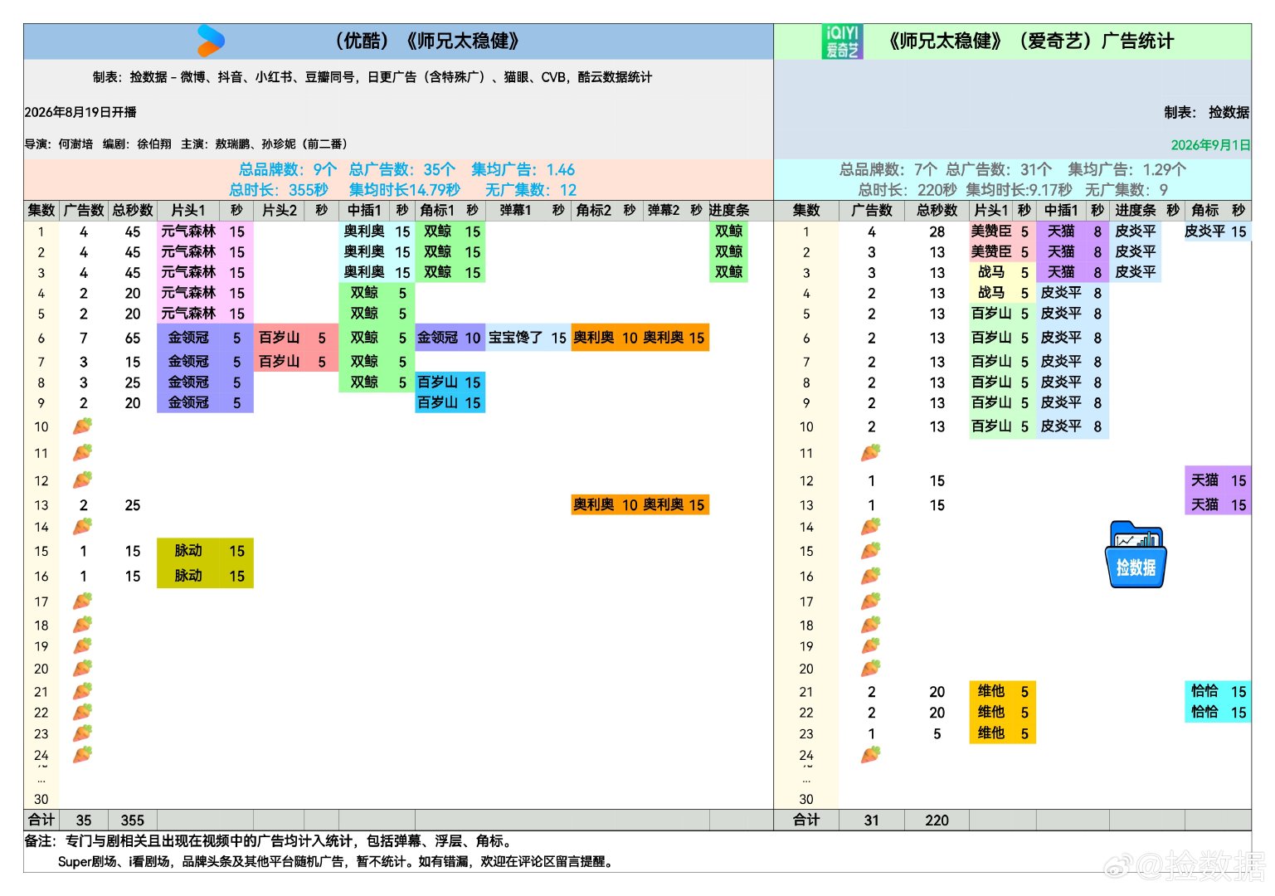The height and width of the screenshot is (896, 1275).
Task: Click the carrot icon in iQIYI row 11
Action: coord(871,453)
